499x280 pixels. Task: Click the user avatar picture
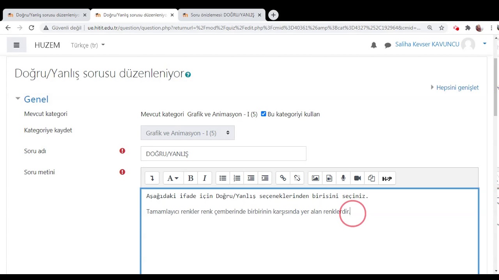[468, 44]
